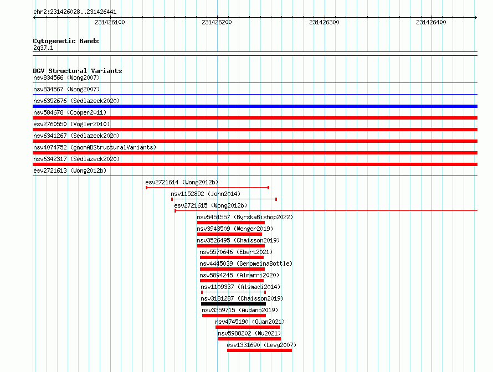Open nsv4745190 (Quan2021) label
The height and width of the screenshot is (372, 493).
250,322
